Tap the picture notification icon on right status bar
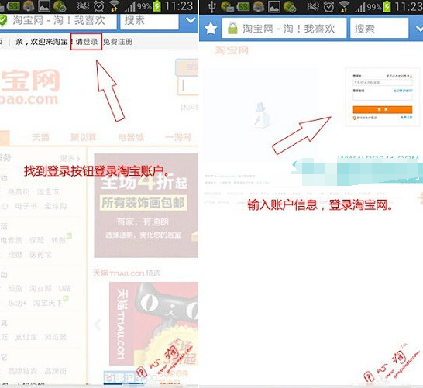423x388 pixels. point(274,7)
